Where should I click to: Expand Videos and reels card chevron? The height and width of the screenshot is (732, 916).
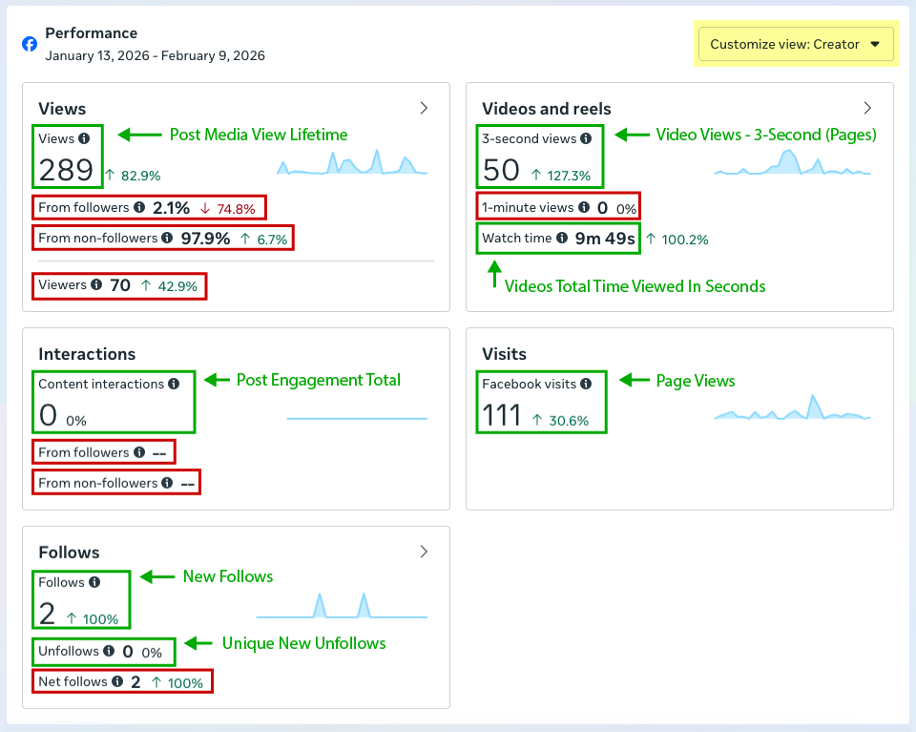tap(867, 108)
